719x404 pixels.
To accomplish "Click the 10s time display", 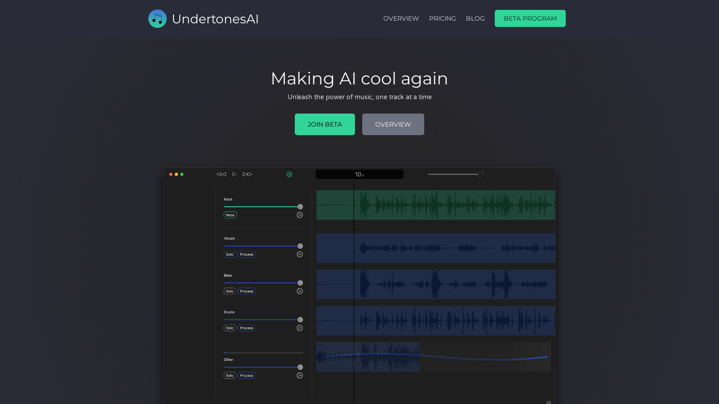I will [359, 174].
